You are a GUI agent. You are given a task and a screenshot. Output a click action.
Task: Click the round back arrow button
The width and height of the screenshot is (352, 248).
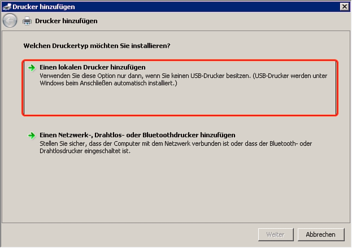[x=10, y=21]
